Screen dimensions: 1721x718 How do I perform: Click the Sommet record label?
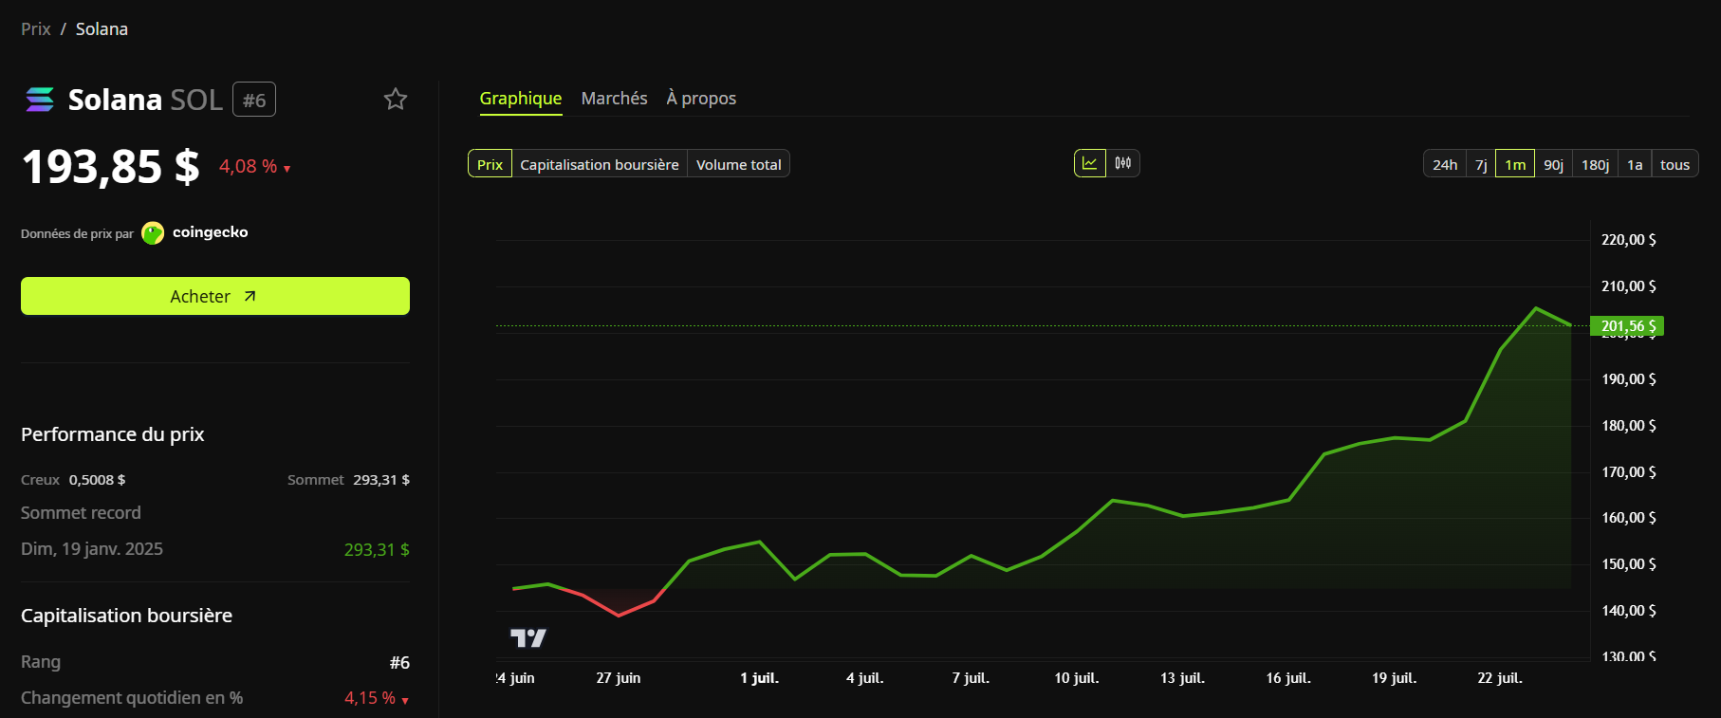[81, 513]
